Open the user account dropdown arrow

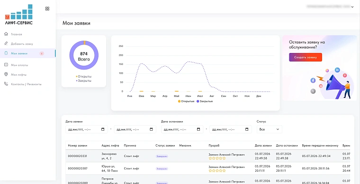pos(352,7)
